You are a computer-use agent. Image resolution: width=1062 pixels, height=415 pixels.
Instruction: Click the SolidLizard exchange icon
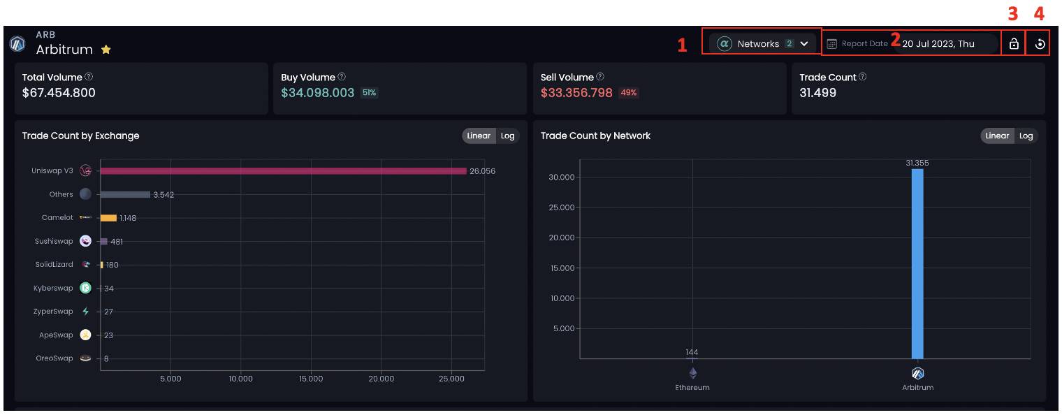coord(86,265)
